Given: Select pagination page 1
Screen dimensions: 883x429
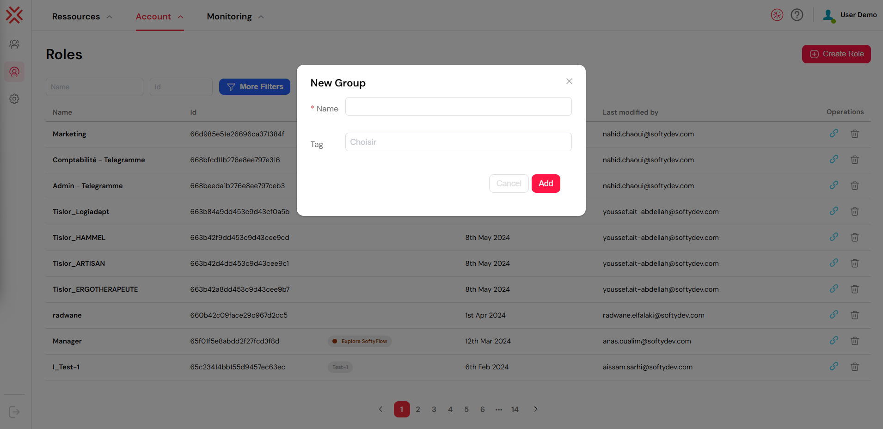Looking at the screenshot, I should point(402,409).
